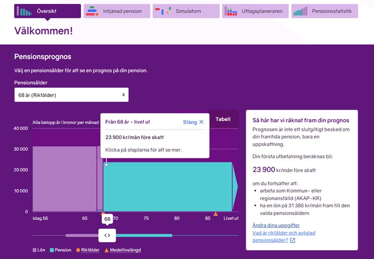The image size is (374, 259).
Task: Click the turquoise Pension bar in the chart
Action: tap(168, 187)
